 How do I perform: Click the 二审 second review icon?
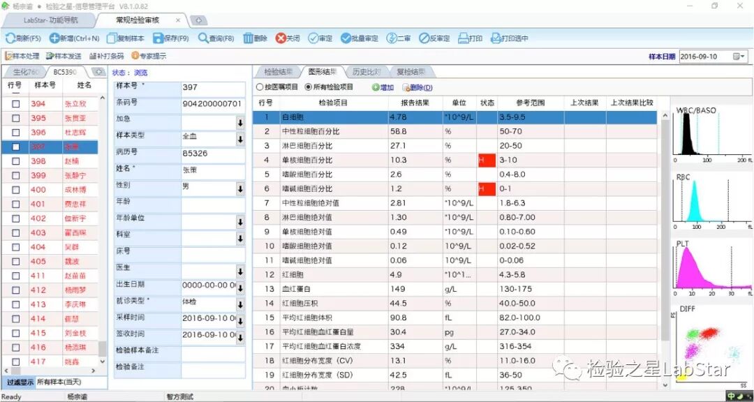(x=392, y=38)
